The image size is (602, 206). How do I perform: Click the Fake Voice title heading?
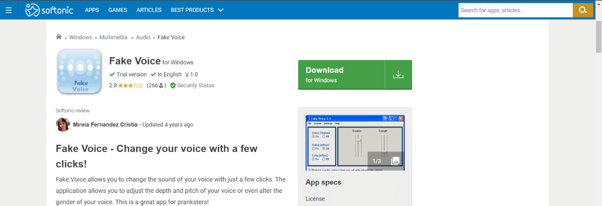pyautogui.click(x=135, y=61)
